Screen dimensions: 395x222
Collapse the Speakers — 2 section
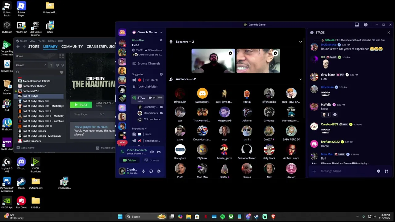pos(300,42)
